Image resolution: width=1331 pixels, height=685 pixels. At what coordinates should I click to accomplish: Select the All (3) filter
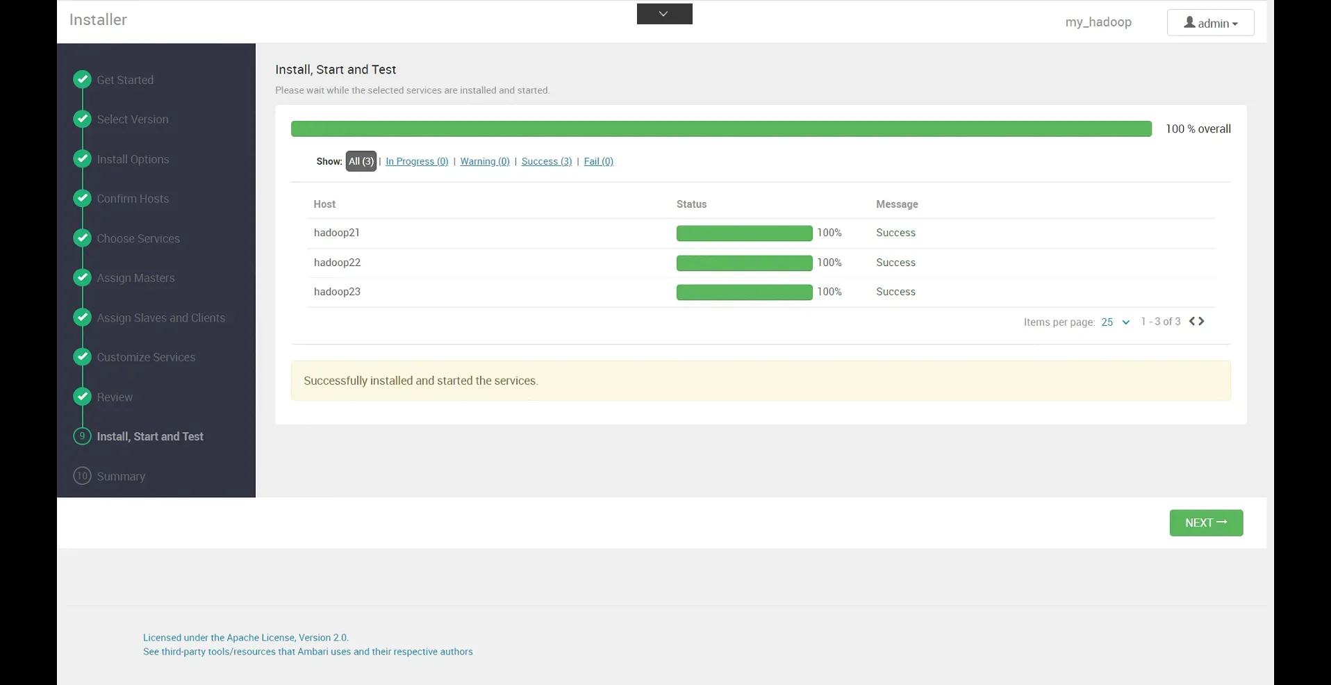point(361,161)
